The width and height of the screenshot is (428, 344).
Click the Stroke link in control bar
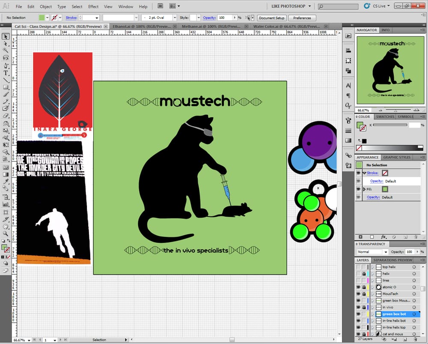pyautogui.click(x=71, y=18)
